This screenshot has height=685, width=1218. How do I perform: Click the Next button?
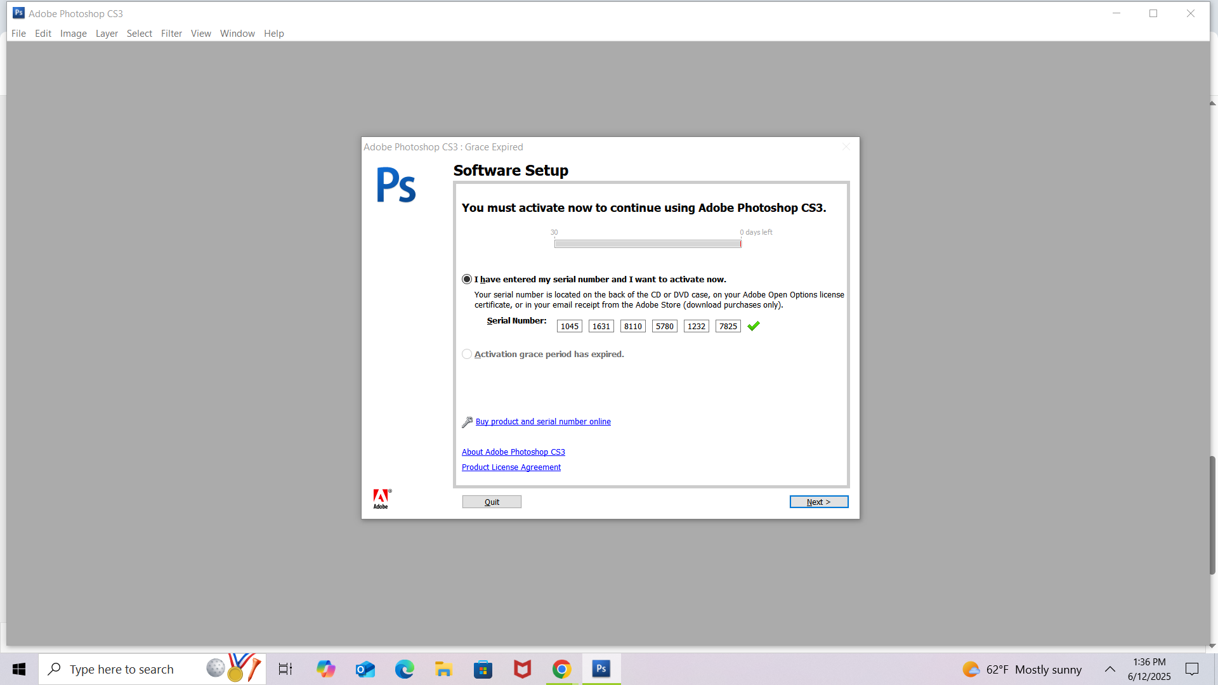tap(819, 502)
